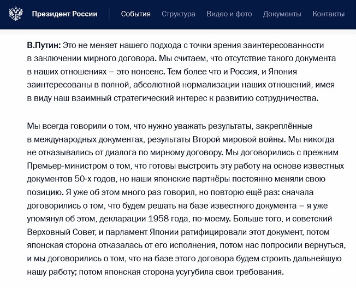
Task: Open the Президент России home link
Action: (x=64, y=14)
